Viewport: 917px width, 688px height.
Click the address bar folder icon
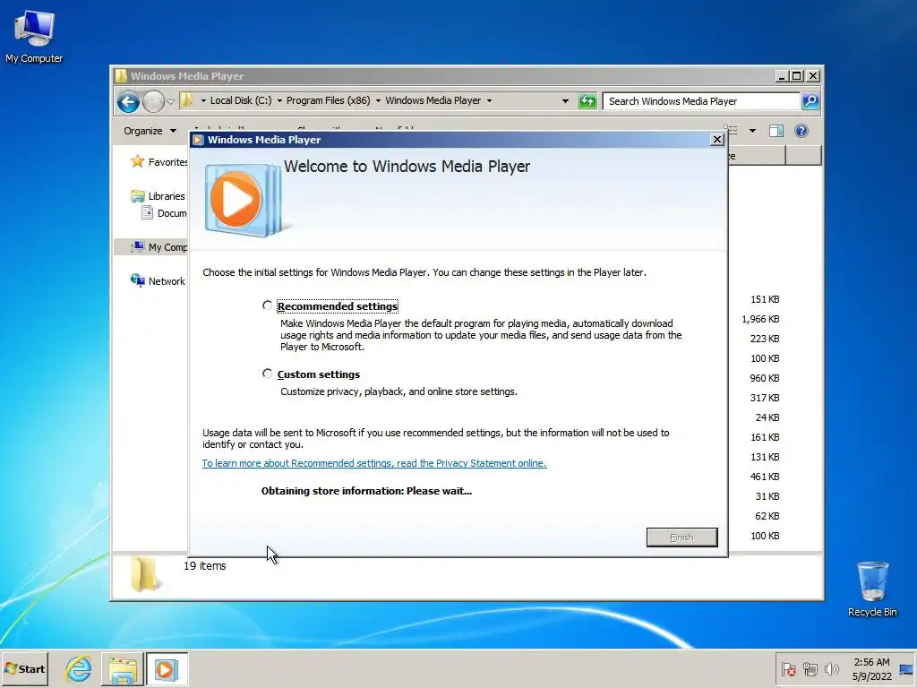pyautogui.click(x=186, y=100)
